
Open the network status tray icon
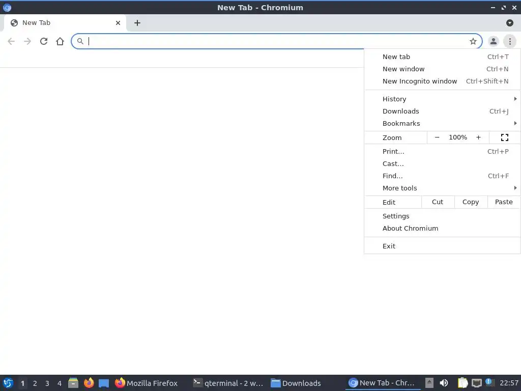476,383
